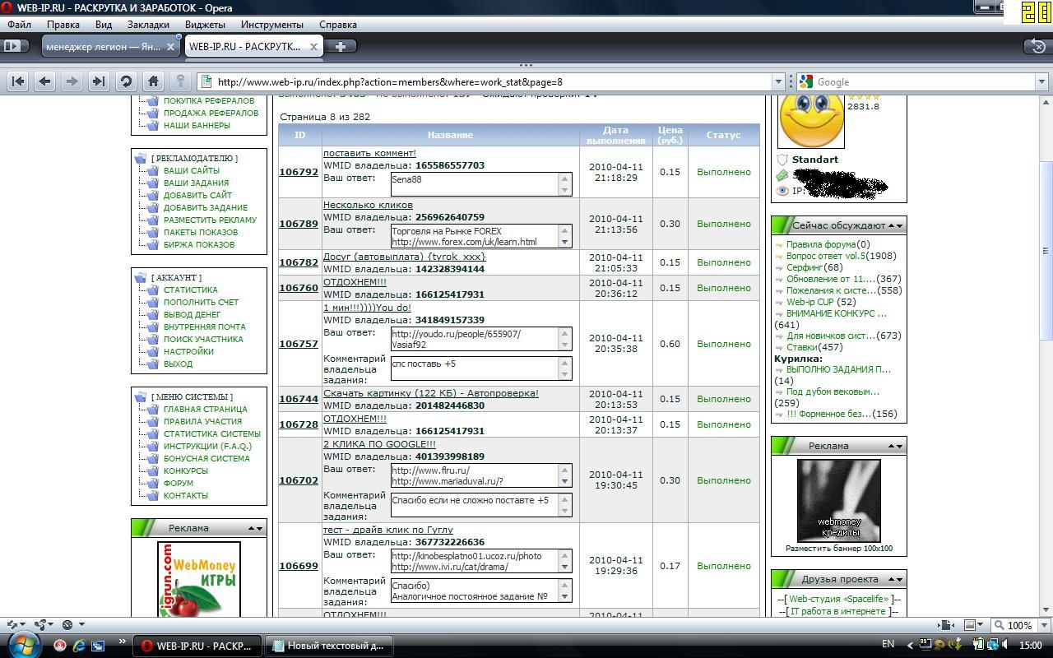Open the zoom level dropdown
The width and height of the screenshot is (1053, 658).
1041,625
